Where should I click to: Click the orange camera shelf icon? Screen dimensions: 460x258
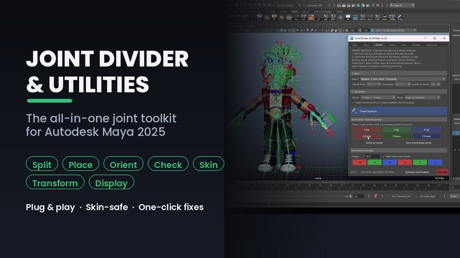311,17
